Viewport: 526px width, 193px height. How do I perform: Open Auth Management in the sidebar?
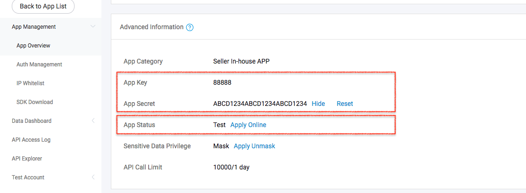tap(39, 64)
